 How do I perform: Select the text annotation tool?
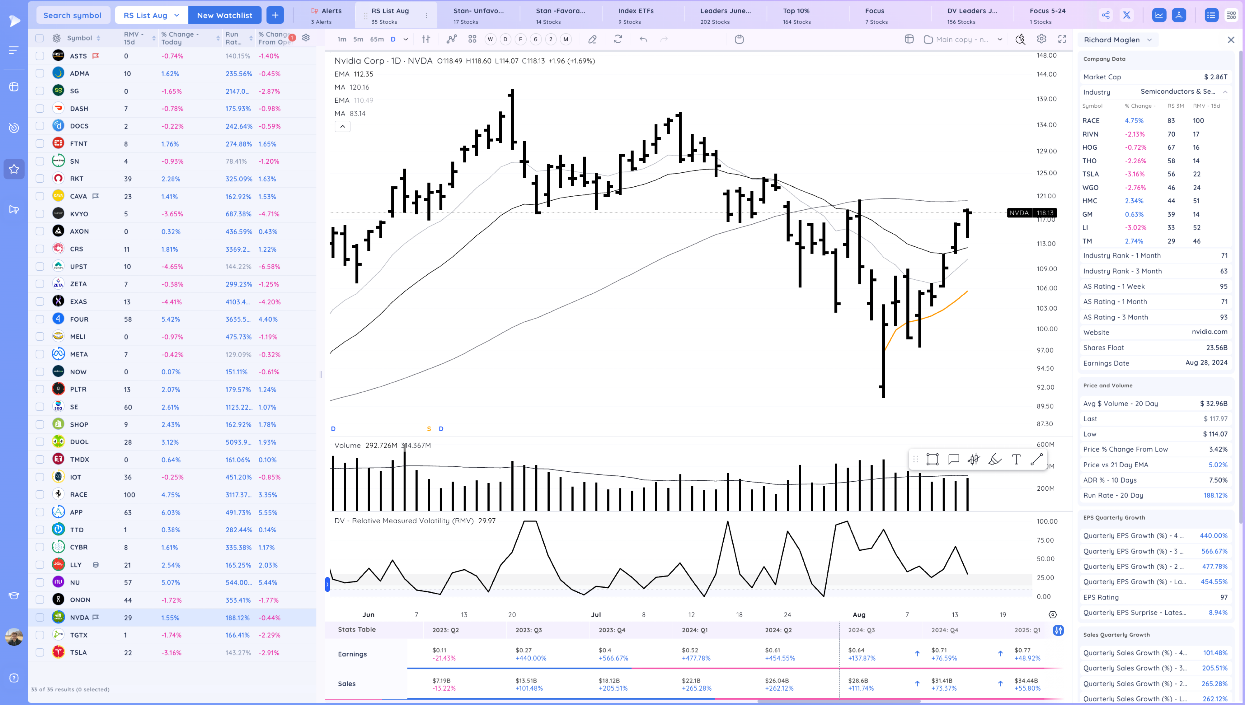(1016, 460)
